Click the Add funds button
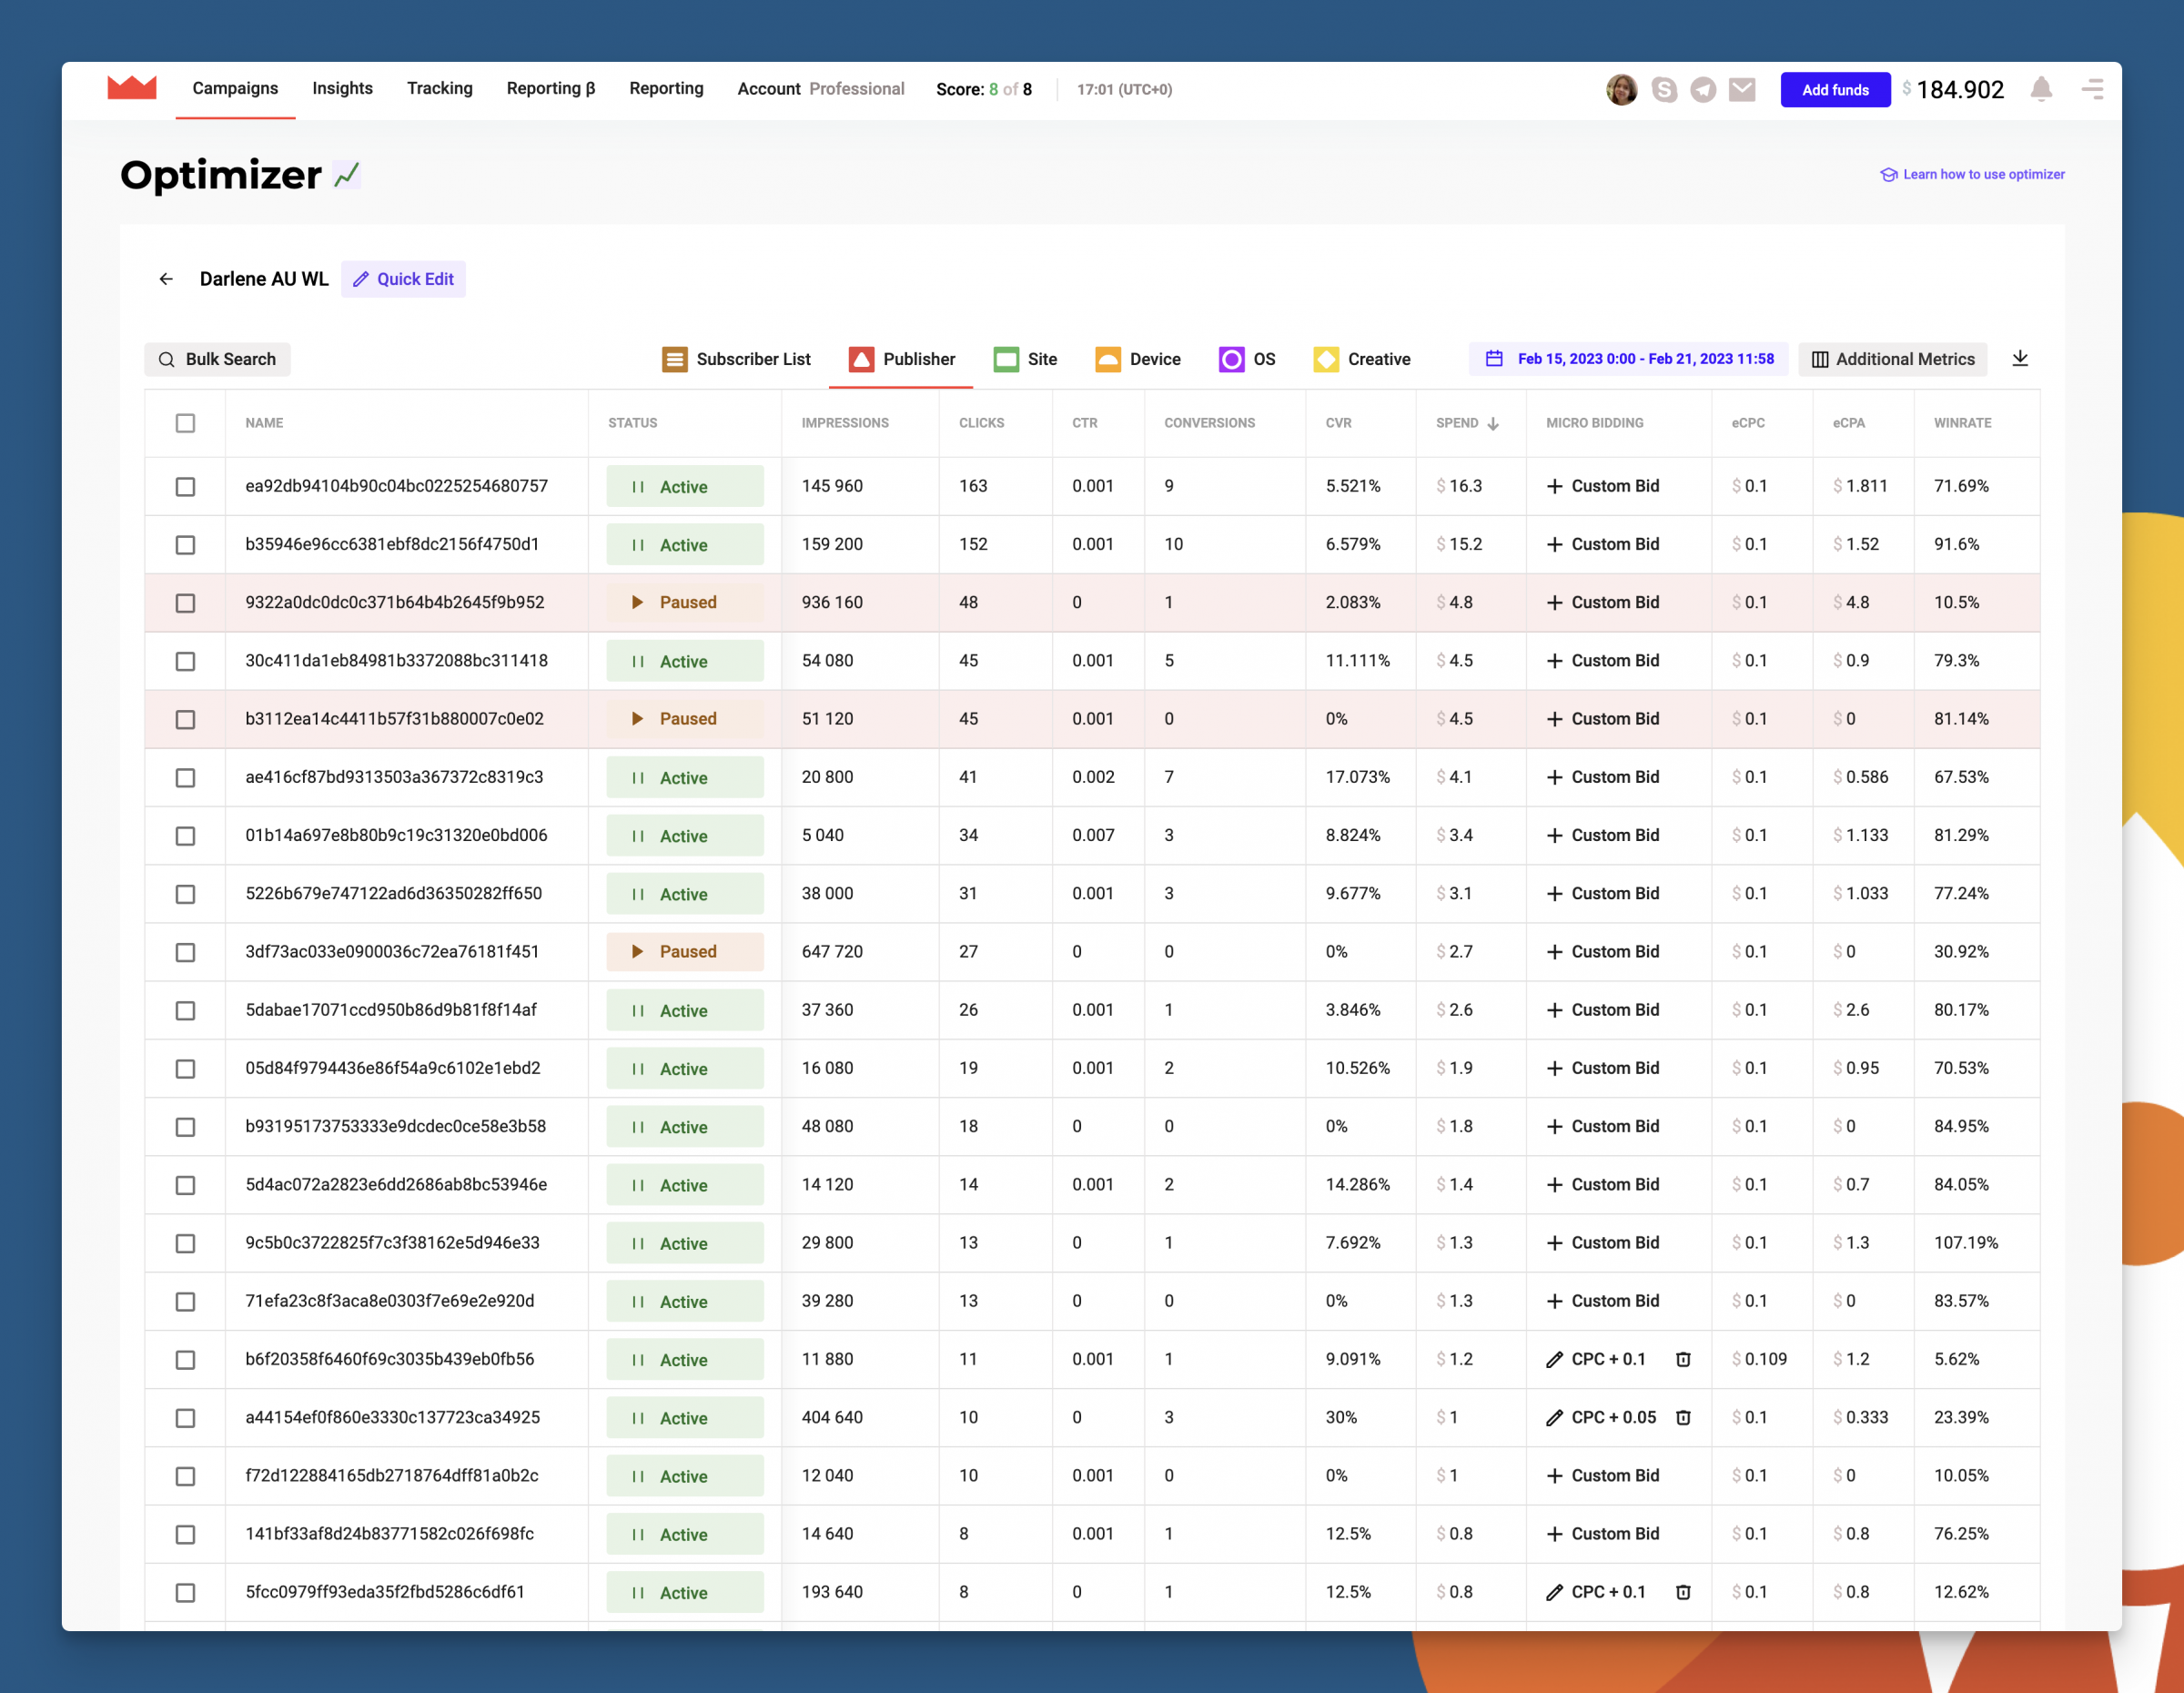 (x=1834, y=90)
